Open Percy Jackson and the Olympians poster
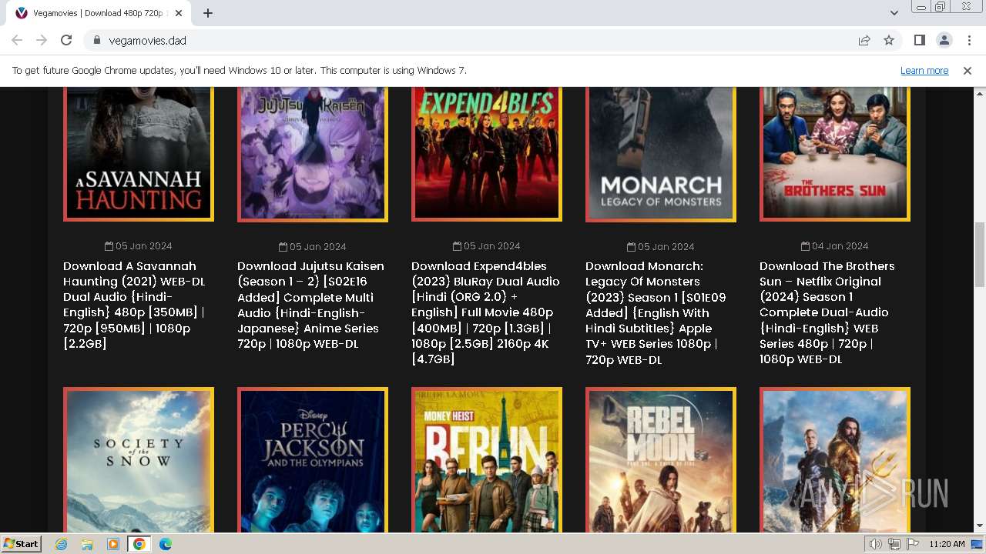986x554 pixels. click(313, 460)
